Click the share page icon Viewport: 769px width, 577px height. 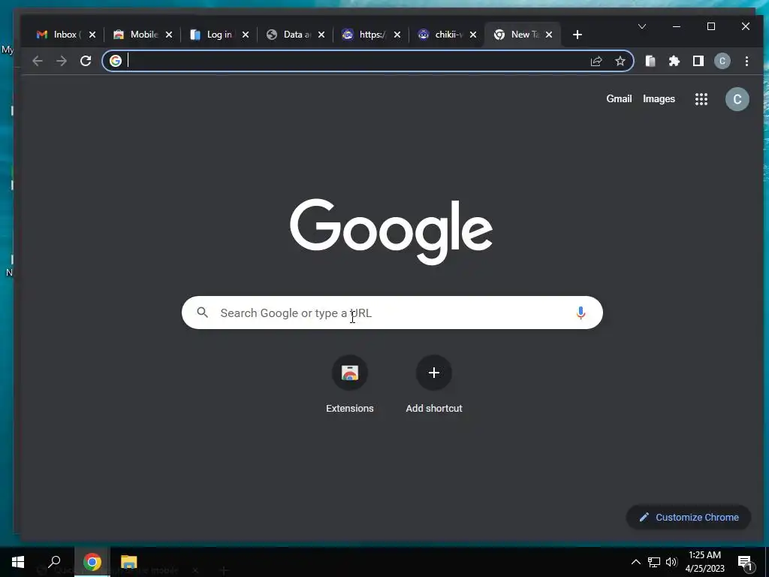coord(596,61)
